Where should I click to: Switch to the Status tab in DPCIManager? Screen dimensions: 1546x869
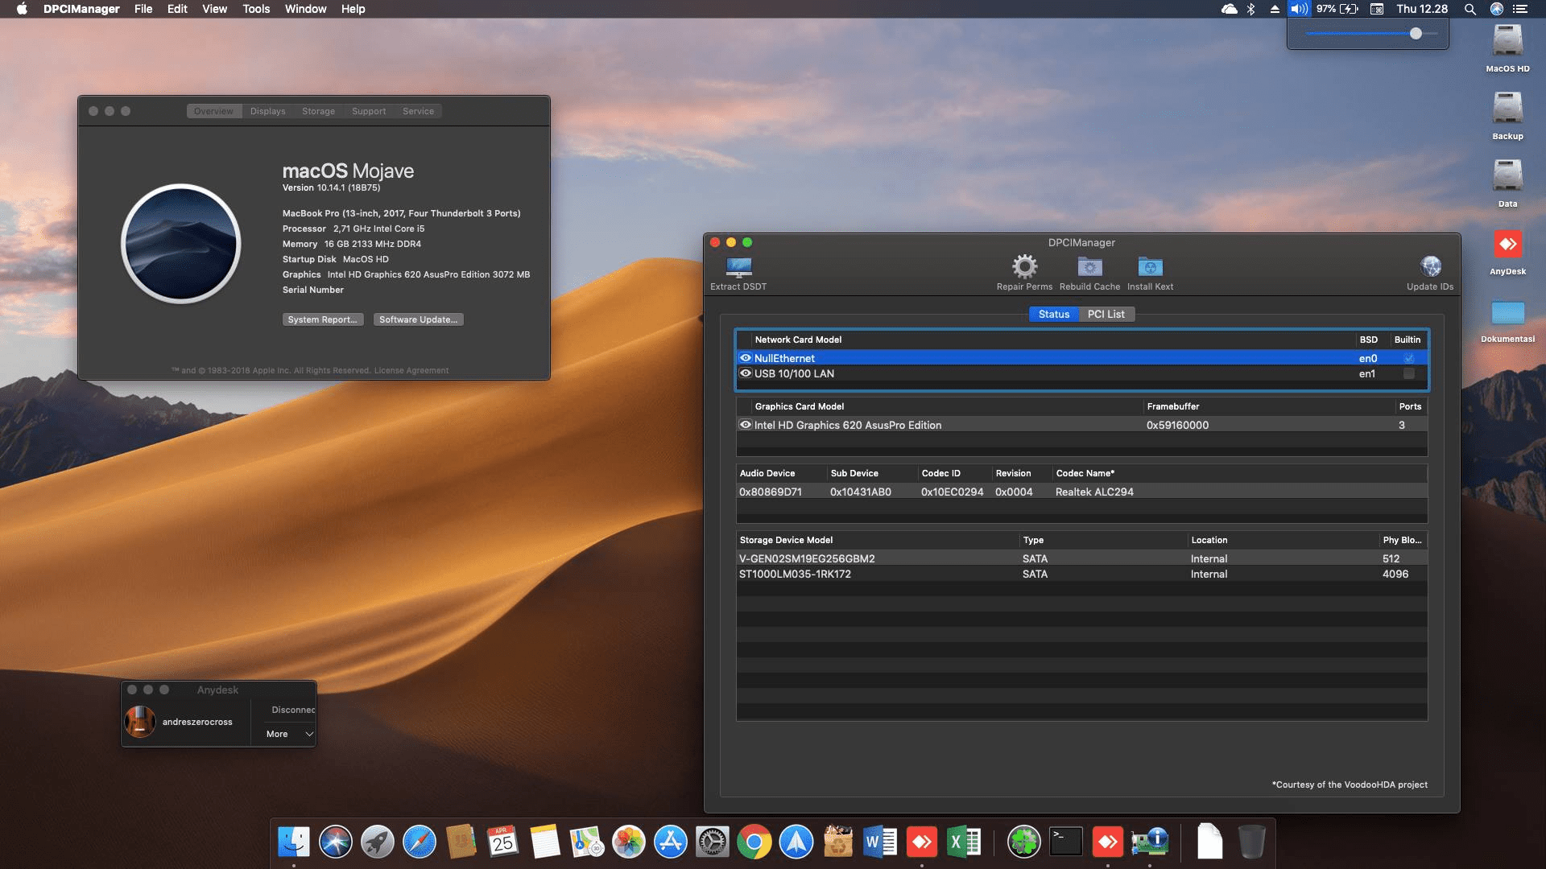[x=1054, y=314]
